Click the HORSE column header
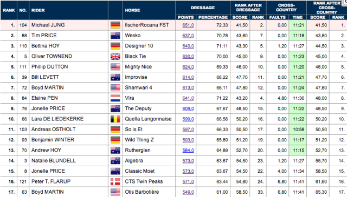347x197 pixels. [132, 10]
